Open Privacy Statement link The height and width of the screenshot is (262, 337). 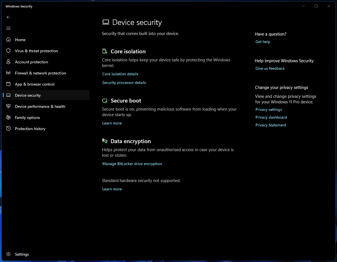[271, 125]
